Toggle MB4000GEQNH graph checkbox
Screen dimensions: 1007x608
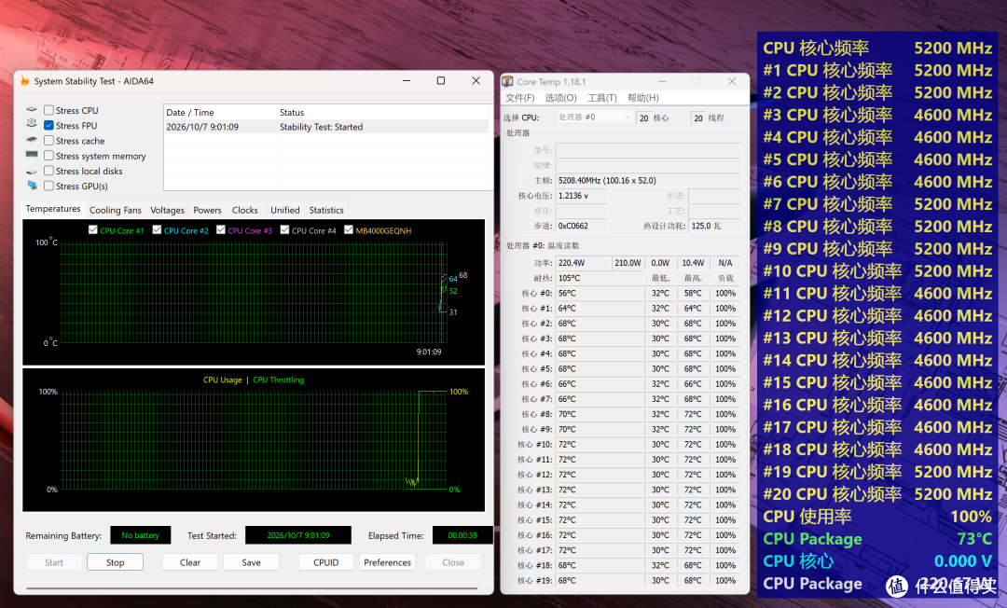(349, 229)
